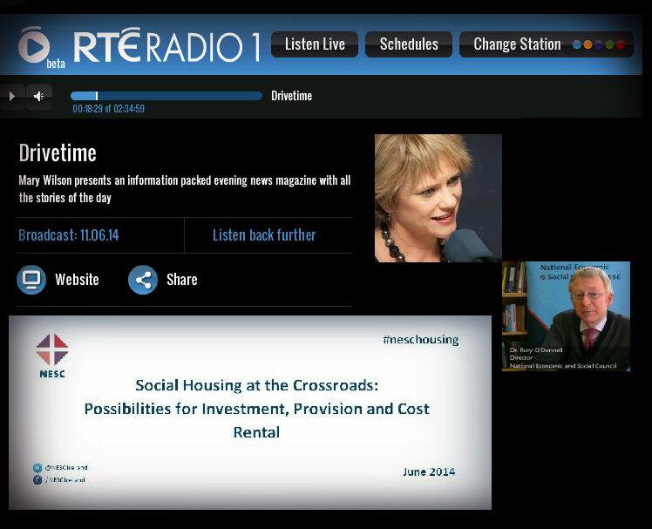Viewport: 652px width, 529px height.
Task: Click the Share icon
Action: [143, 280]
